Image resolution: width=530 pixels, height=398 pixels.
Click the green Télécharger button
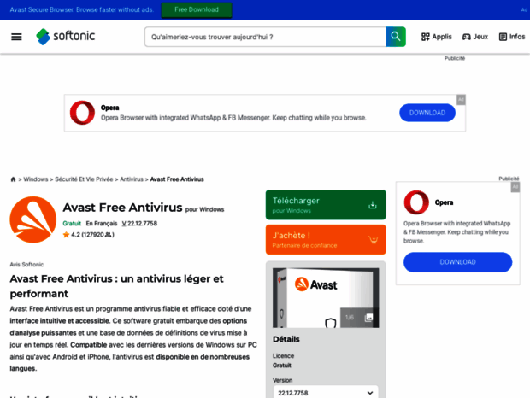[326, 205]
